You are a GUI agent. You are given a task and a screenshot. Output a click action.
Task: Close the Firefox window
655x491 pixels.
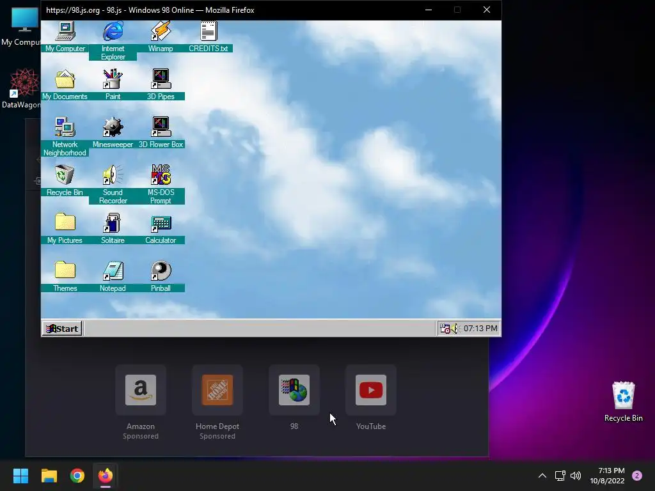487,10
